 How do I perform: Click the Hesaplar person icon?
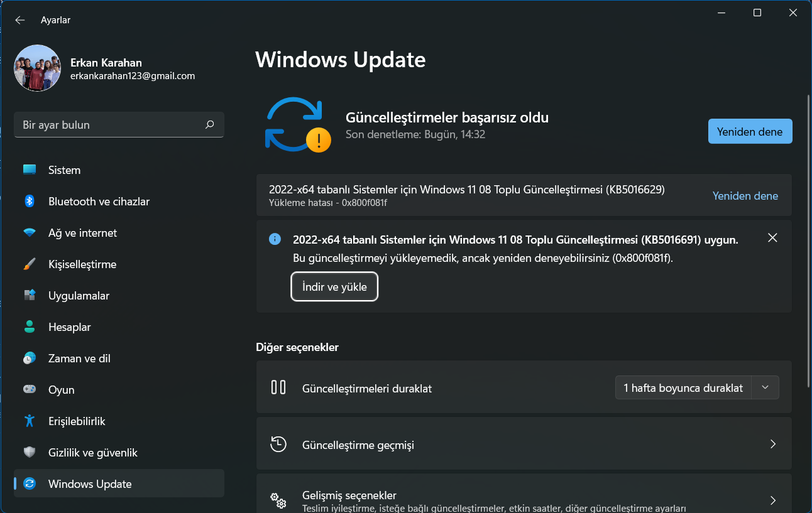pos(30,327)
